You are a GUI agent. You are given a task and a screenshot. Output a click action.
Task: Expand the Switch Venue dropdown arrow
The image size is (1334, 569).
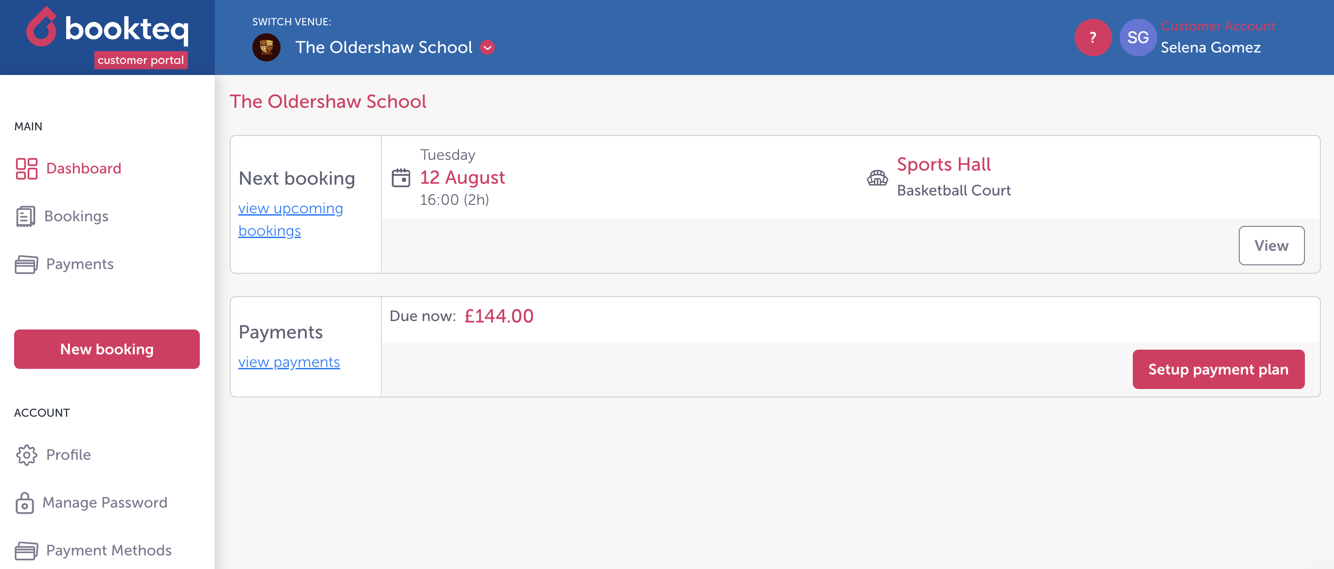pos(487,48)
